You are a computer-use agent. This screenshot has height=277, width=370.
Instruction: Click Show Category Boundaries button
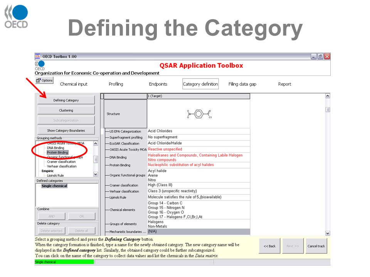66,130
